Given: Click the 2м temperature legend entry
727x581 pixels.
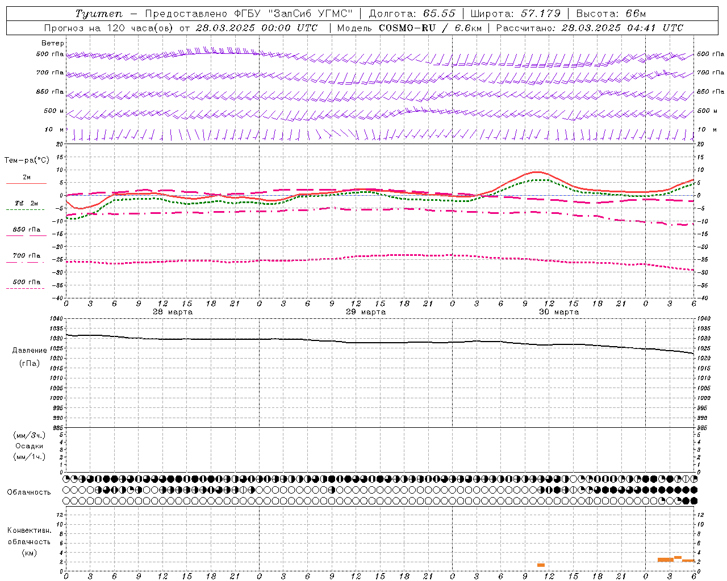Looking at the screenshot, I should (x=27, y=177).
